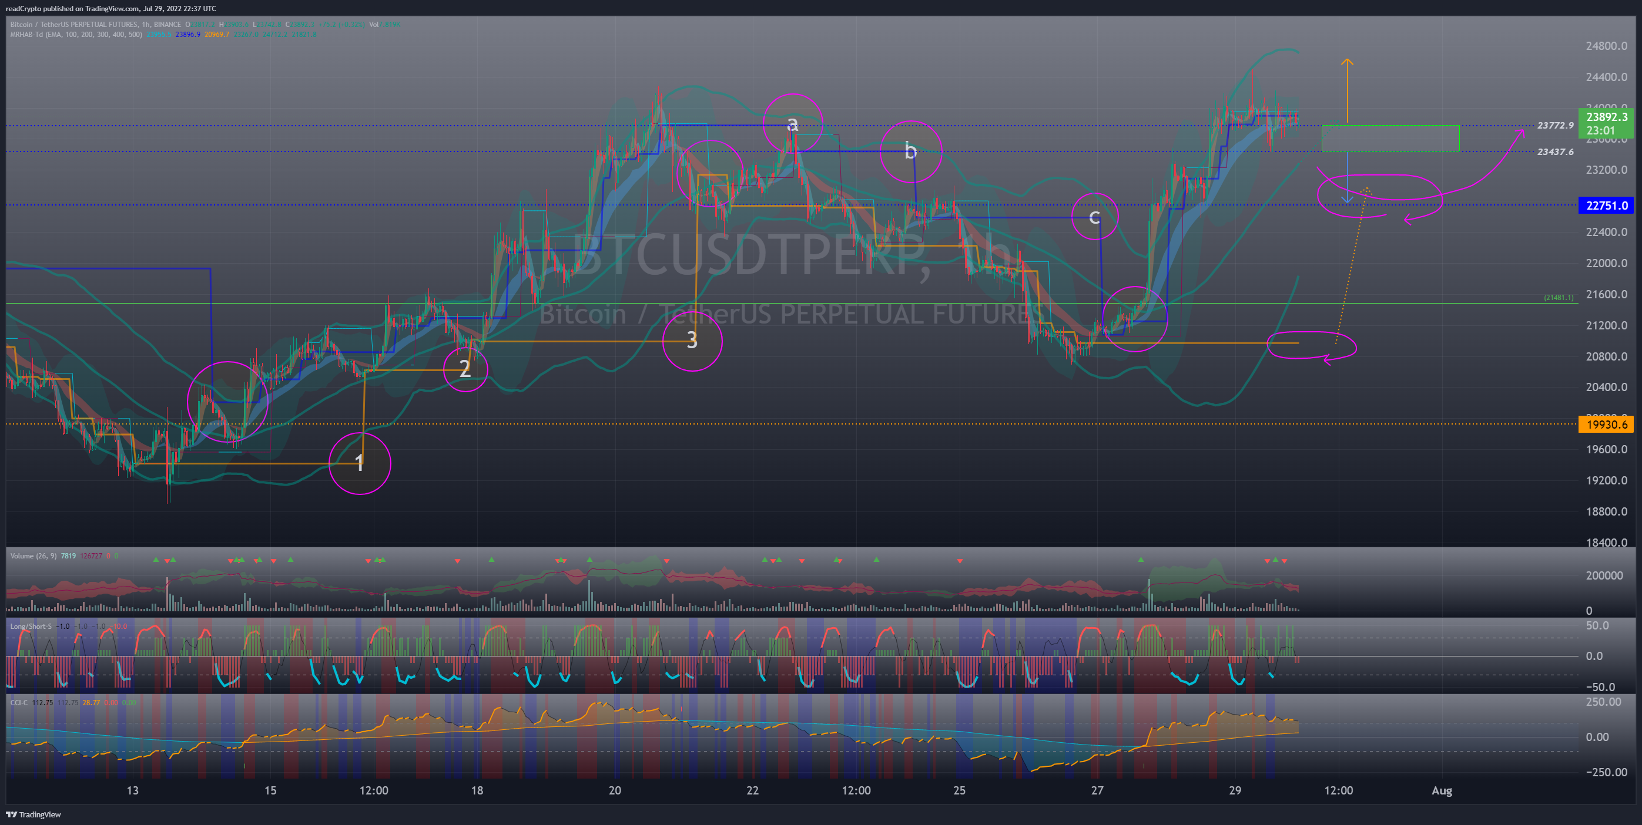Click the horizontal line label 23772.9
Viewport: 1642px width, 825px height.
tap(1555, 126)
